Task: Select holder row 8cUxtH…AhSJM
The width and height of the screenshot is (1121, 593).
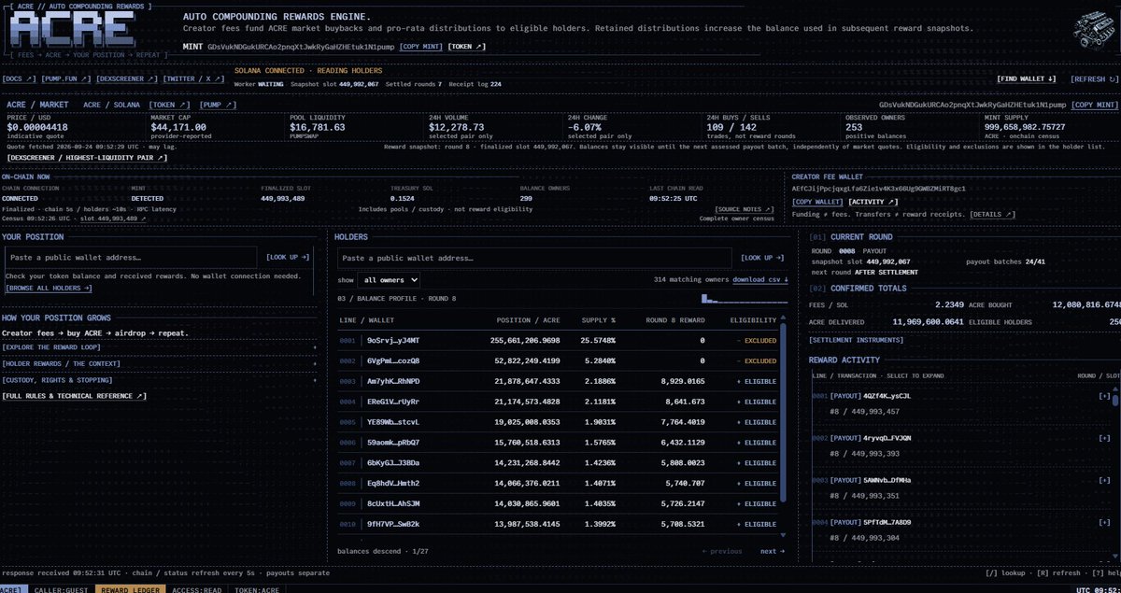Action: (559, 503)
